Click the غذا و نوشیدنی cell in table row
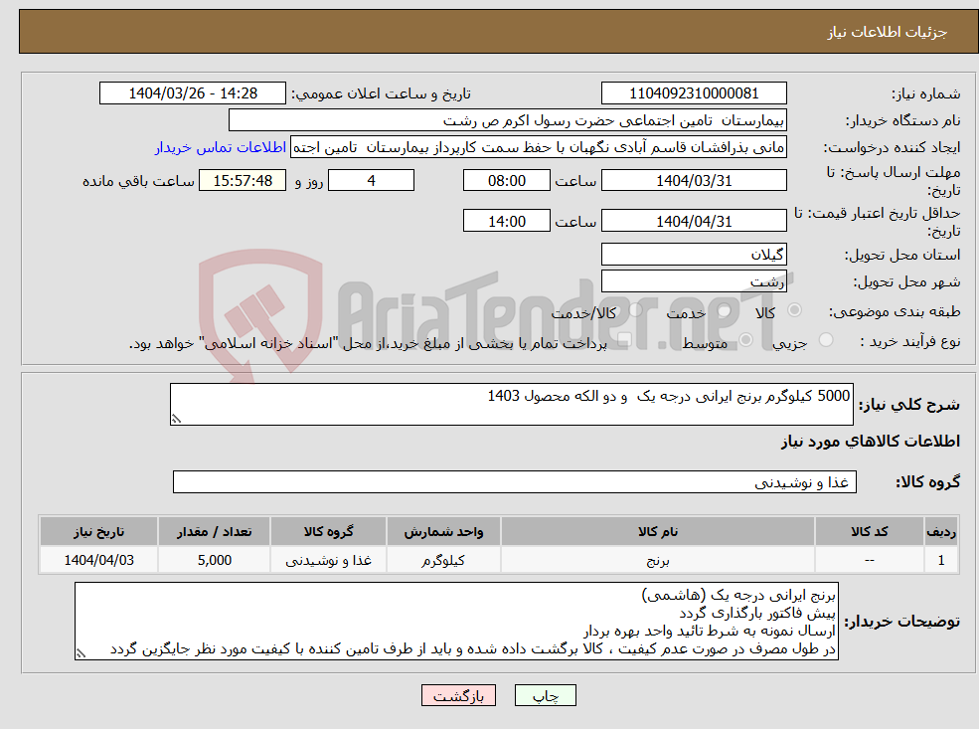979x729 pixels. pos(328,560)
